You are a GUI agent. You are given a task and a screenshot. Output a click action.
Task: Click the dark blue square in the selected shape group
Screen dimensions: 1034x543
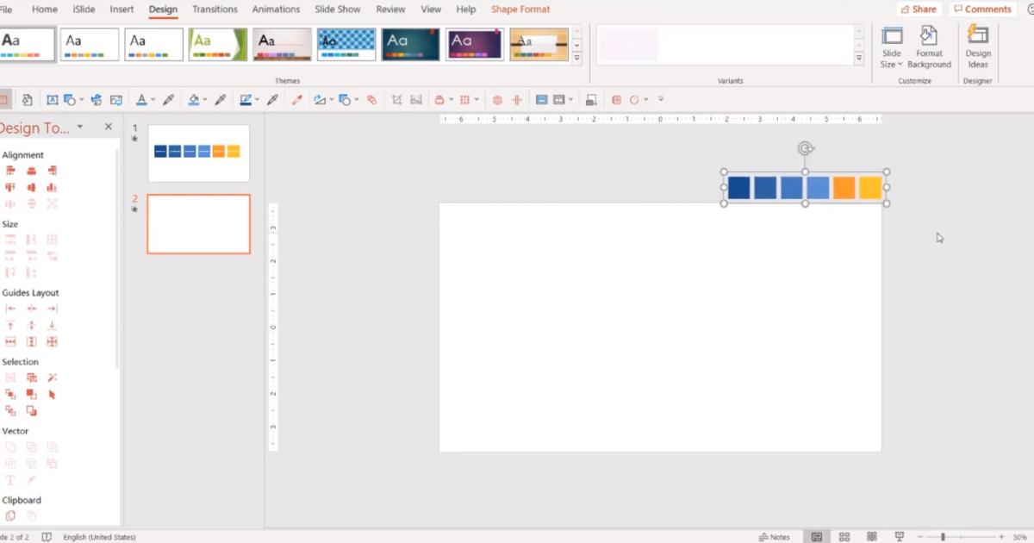[x=738, y=187]
